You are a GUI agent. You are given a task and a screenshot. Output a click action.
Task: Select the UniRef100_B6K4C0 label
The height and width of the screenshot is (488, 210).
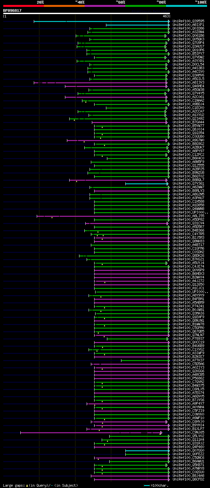point(188,158)
